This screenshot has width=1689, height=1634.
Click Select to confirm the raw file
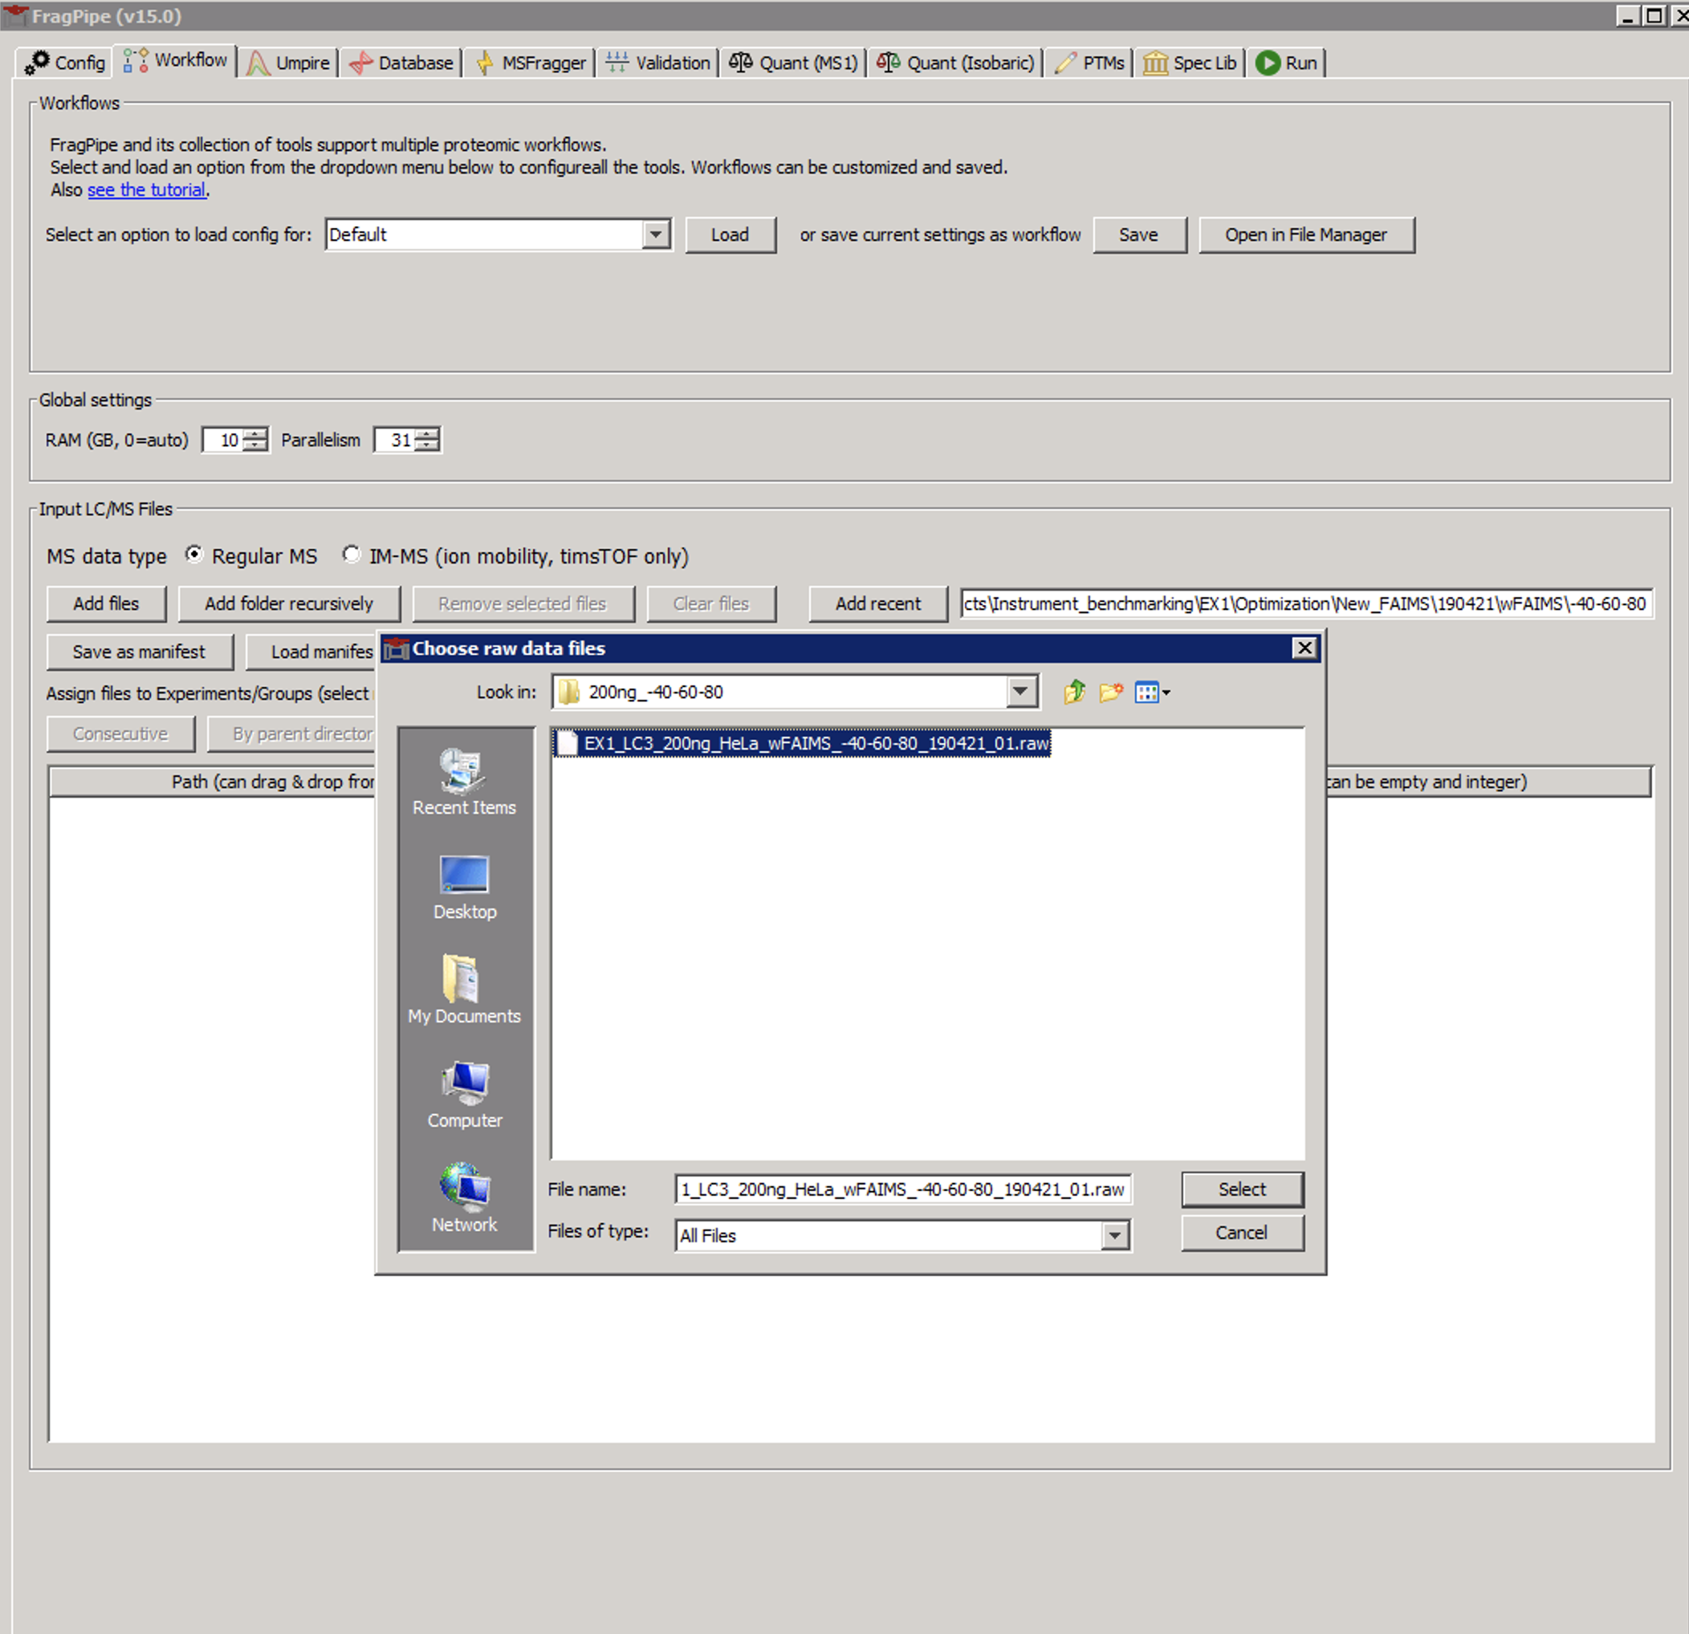(x=1242, y=1189)
